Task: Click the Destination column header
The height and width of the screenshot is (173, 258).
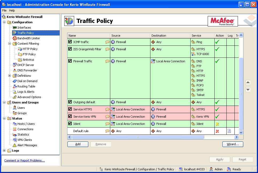Action: click(170, 36)
